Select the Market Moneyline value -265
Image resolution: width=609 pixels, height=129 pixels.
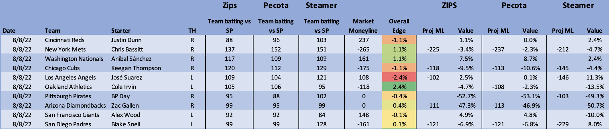coord(363,49)
